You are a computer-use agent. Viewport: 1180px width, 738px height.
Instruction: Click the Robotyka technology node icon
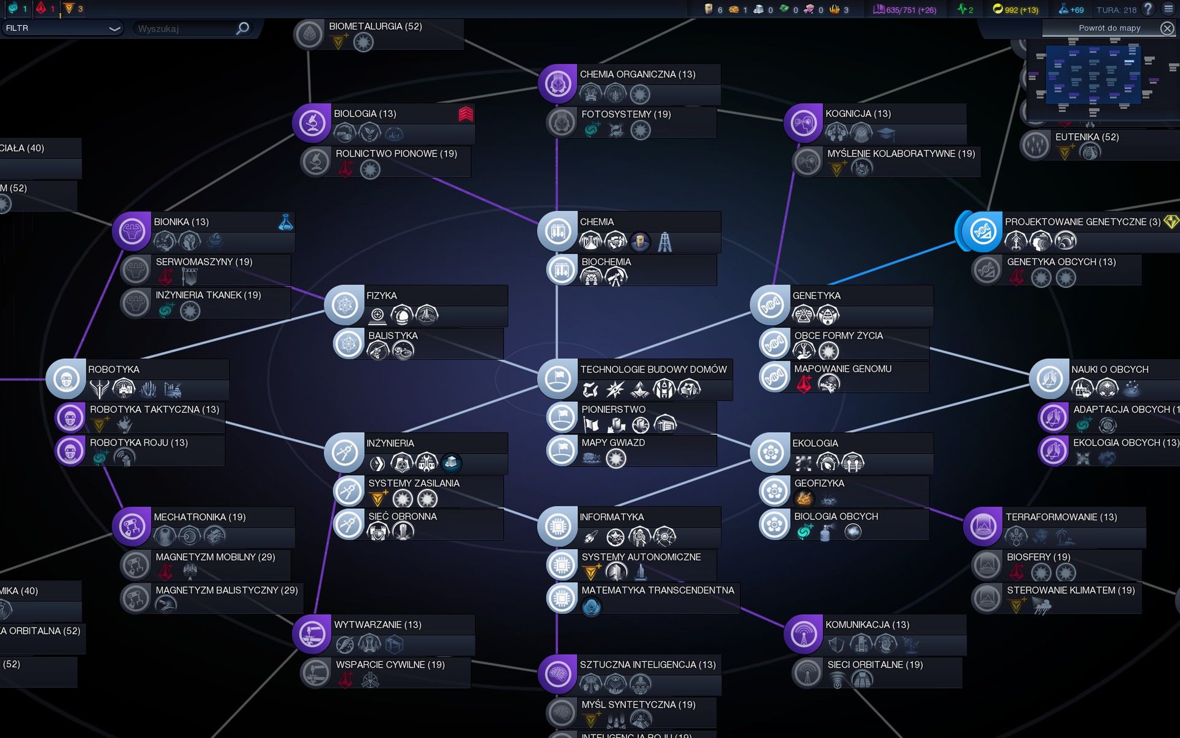pyautogui.click(x=66, y=379)
